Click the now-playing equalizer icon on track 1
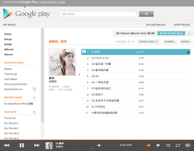The height and width of the screenshot is (151, 194). [84, 51]
